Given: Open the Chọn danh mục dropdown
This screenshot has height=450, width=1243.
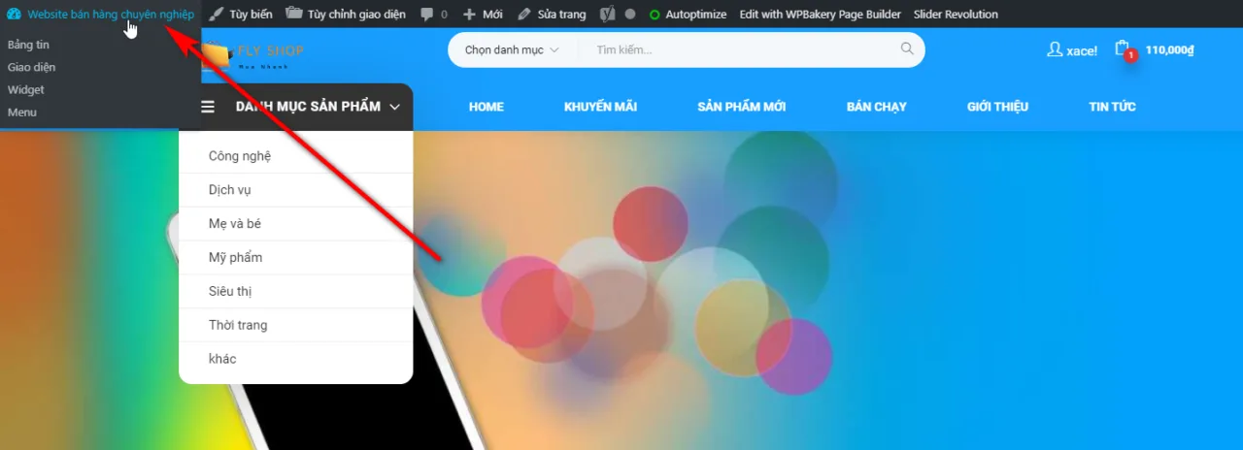Looking at the screenshot, I should point(512,49).
